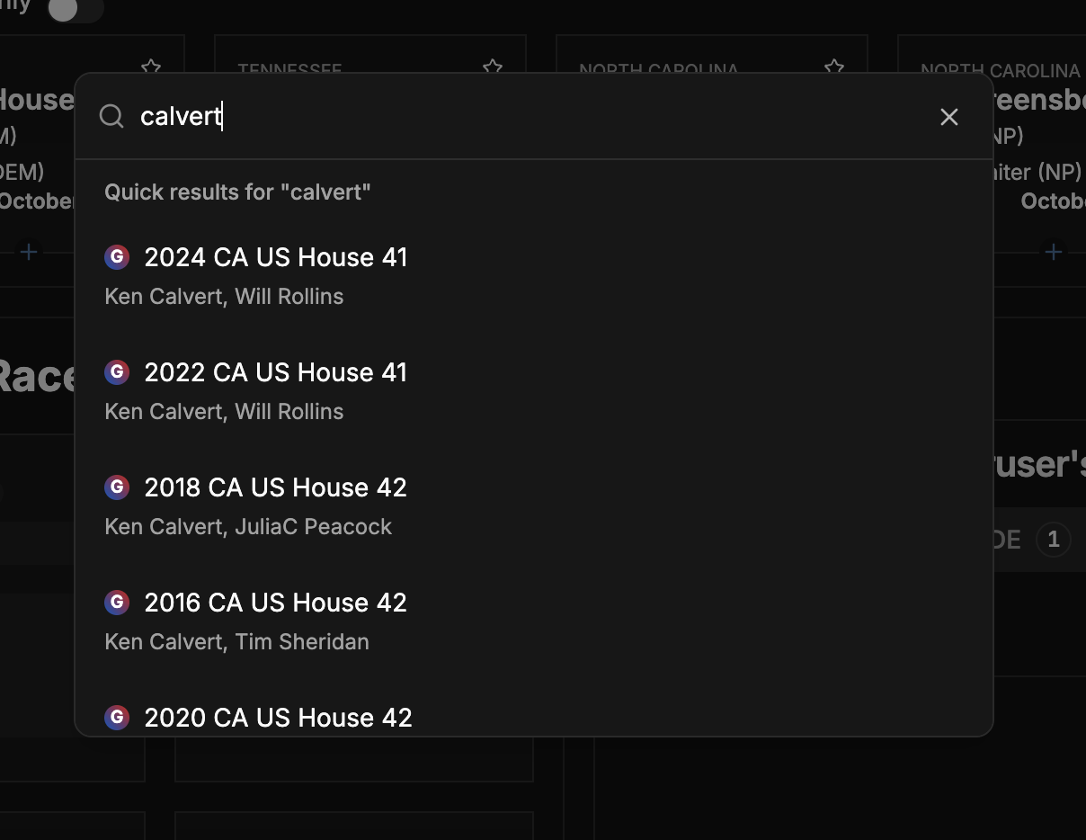This screenshot has height=840, width=1086.
Task: Click the G badge next to 2022 CA US House 41
Action: (x=117, y=372)
